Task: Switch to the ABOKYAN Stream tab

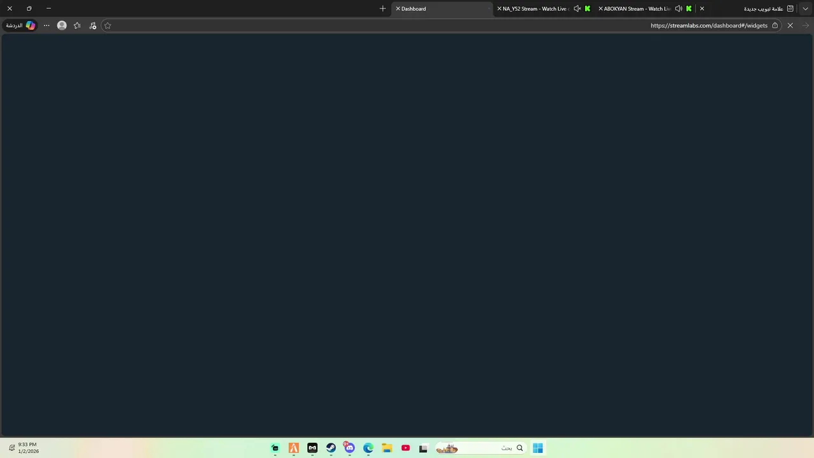Action: [x=645, y=9]
